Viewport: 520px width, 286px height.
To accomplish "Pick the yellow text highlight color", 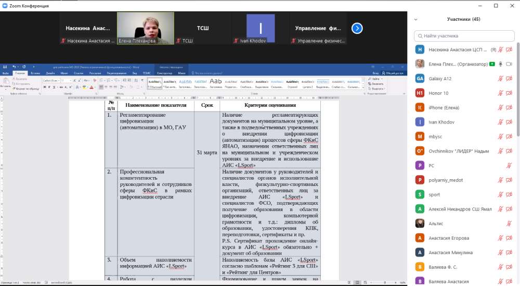I will pyautogui.click(x=84, y=87).
